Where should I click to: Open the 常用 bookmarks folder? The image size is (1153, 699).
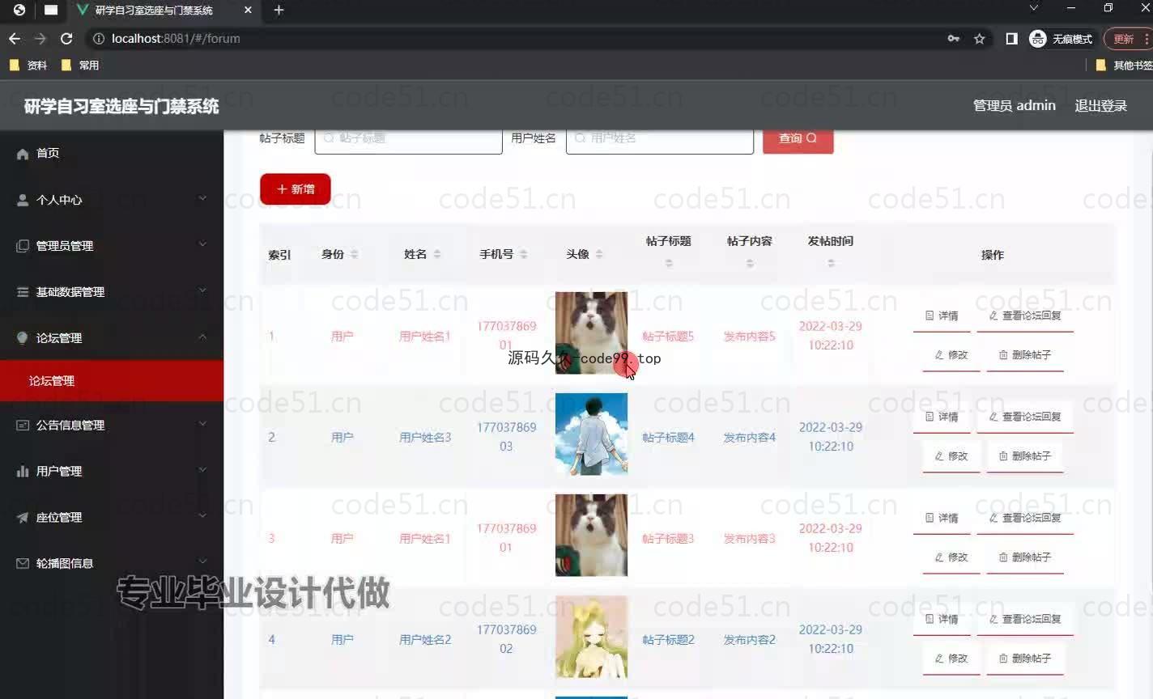[x=80, y=65]
